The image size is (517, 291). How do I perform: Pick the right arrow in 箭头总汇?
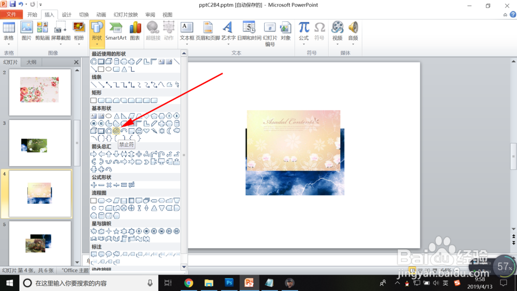[x=94, y=154]
